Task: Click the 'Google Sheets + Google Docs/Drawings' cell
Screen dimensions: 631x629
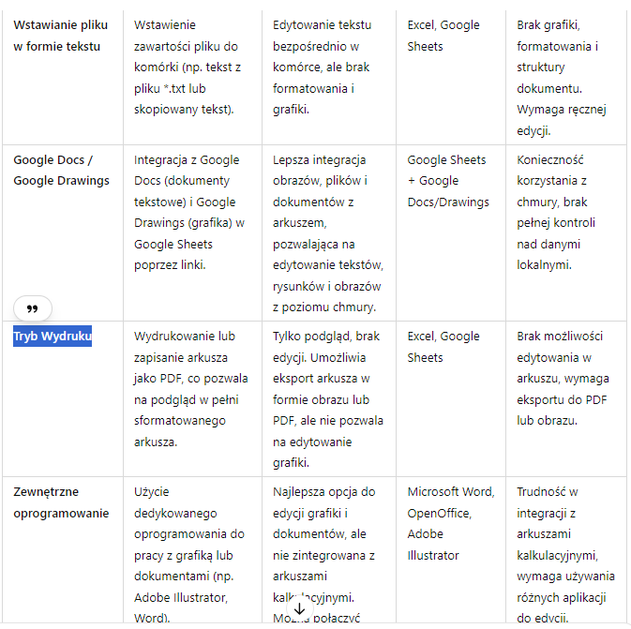Action: (448, 181)
